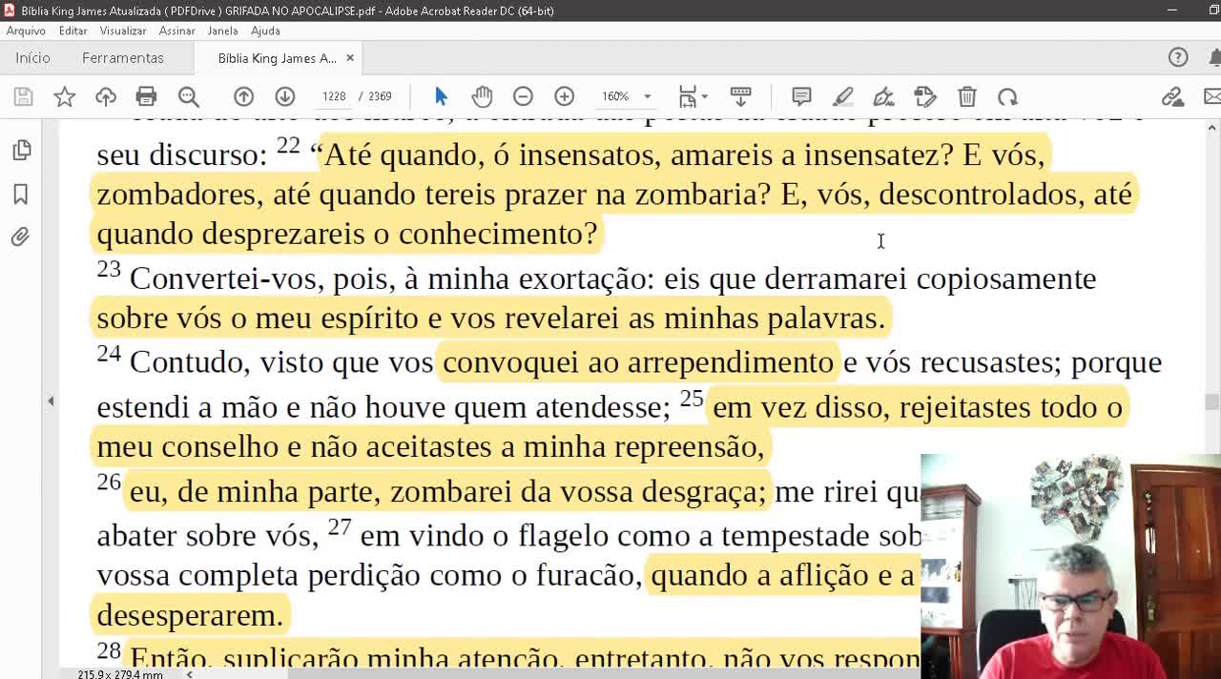
Task: Click verse number 23
Action: [x=109, y=270]
